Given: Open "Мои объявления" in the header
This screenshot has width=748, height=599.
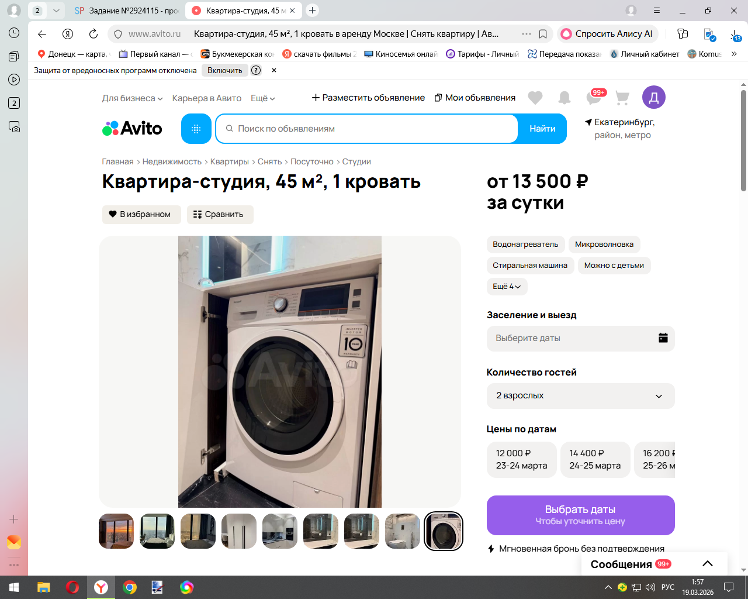Looking at the screenshot, I should point(475,98).
